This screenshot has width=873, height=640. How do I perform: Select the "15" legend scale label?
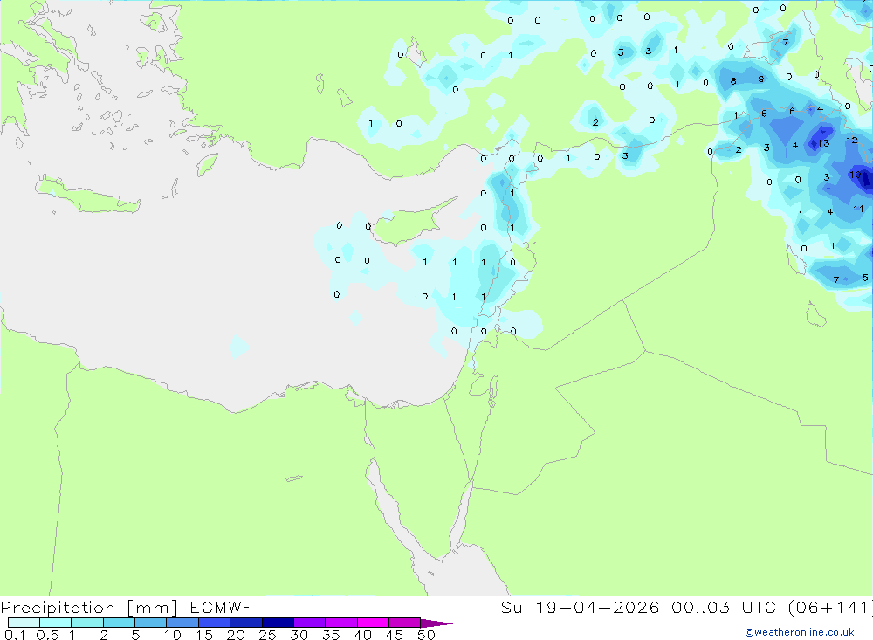click(203, 635)
